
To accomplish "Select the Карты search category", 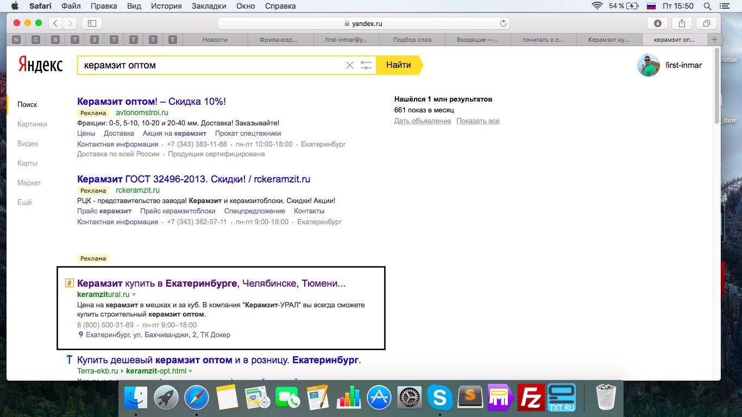I will coord(27,163).
